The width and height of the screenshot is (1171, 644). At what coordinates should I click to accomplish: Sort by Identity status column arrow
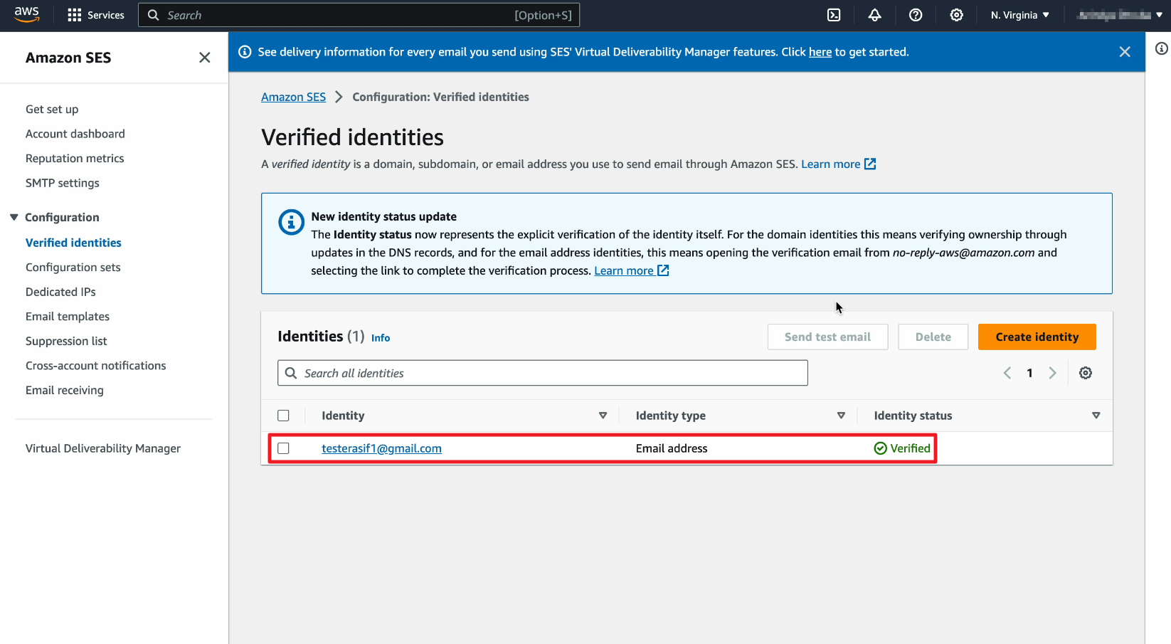(1096, 416)
